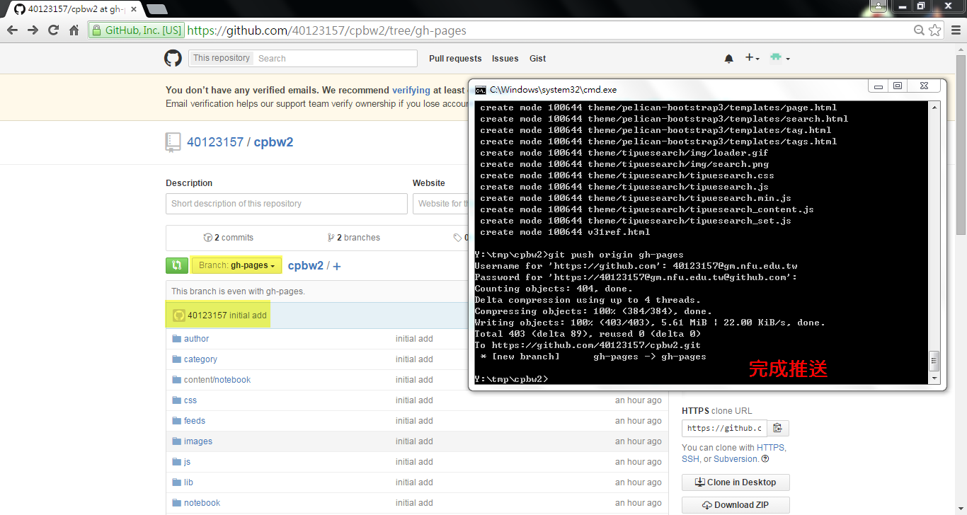Click 'This branch is even with gh-pages.' text
967x515 pixels.
pos(238,291)
